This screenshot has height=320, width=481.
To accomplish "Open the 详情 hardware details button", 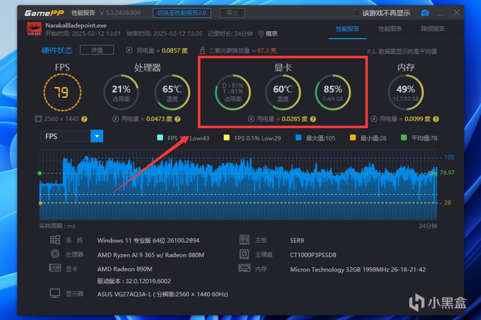I will [97, 50].
